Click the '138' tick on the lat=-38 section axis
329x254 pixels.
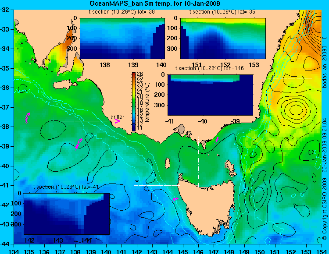click(105, 65)
